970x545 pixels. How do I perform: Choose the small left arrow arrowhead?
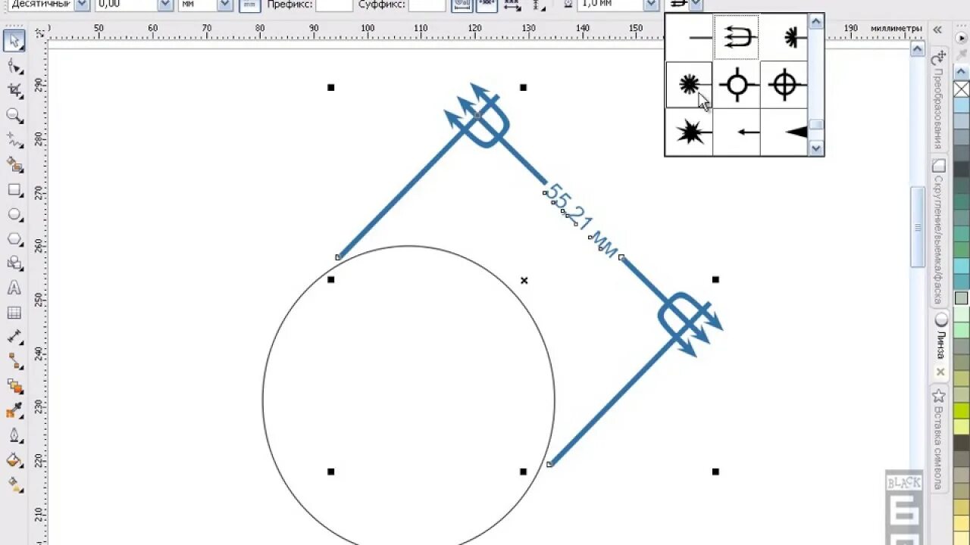point(737,132)
